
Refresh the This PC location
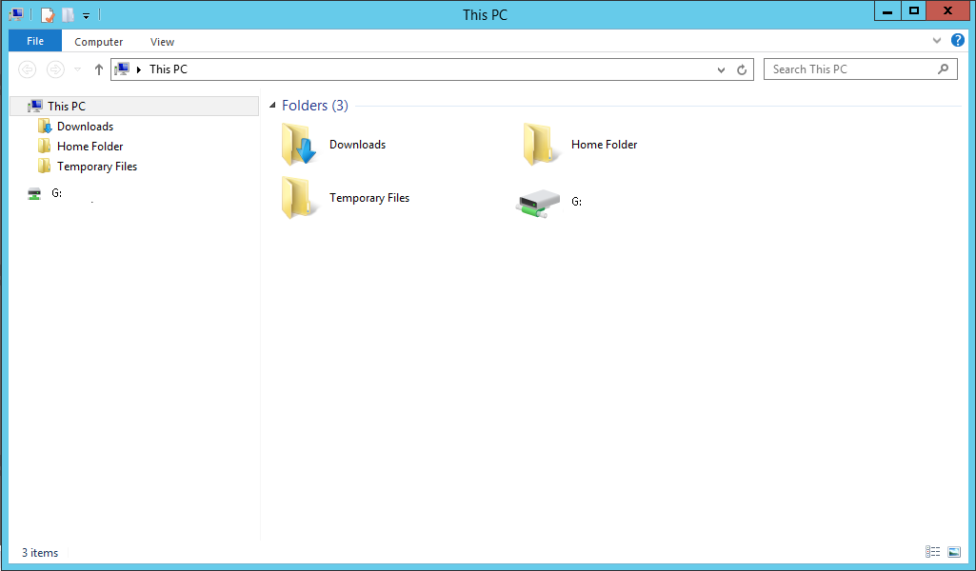(x=743, y=69)
